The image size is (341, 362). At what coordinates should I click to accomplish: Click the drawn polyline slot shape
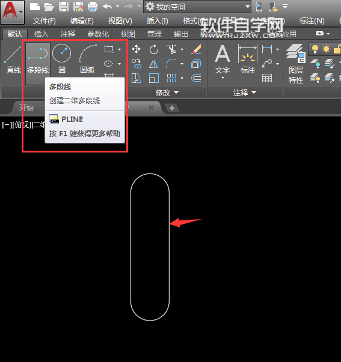coord(170,247)
